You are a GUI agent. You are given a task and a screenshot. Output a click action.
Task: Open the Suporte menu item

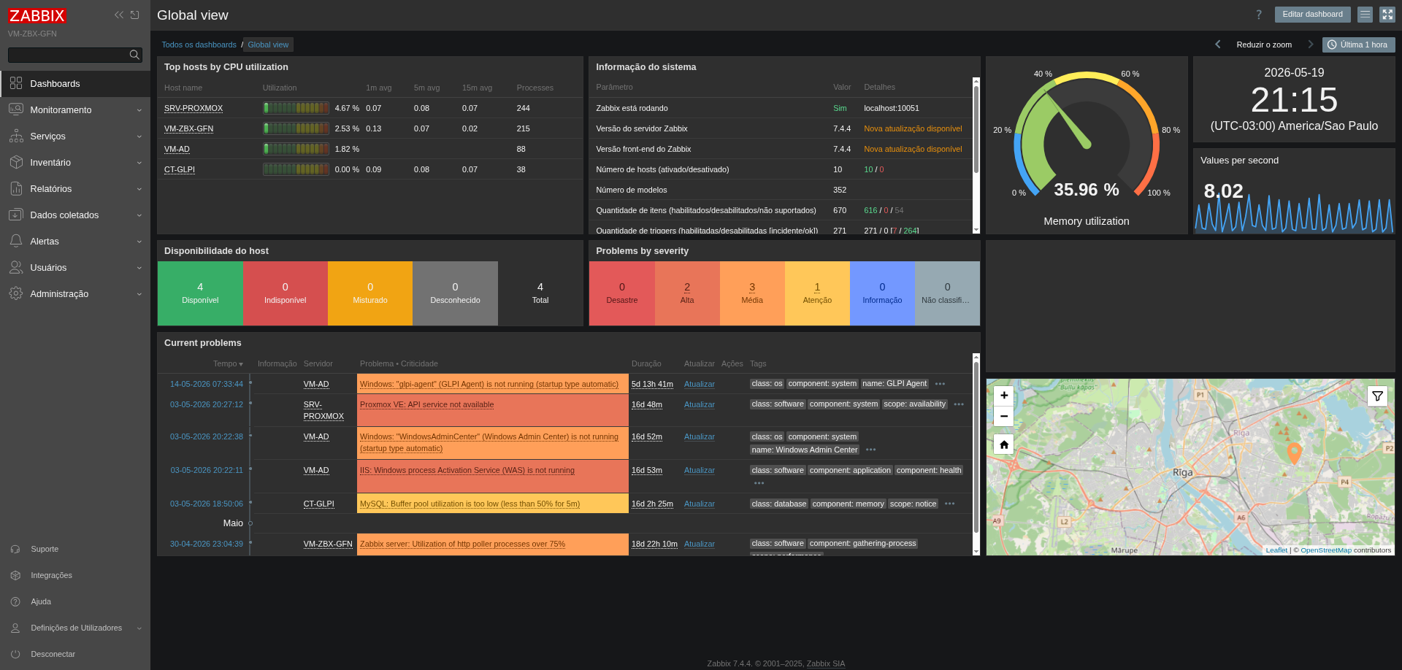75,549
